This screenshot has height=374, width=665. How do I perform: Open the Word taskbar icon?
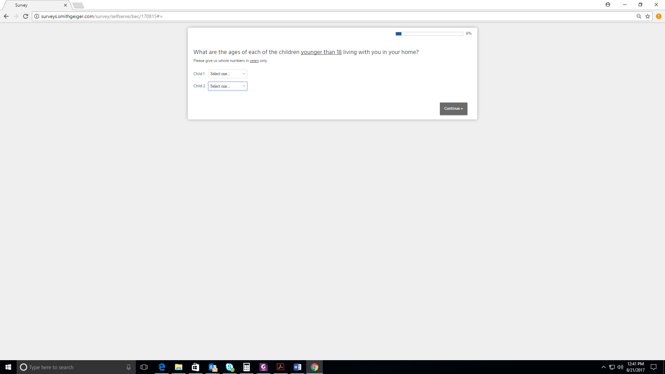(297, 367)
